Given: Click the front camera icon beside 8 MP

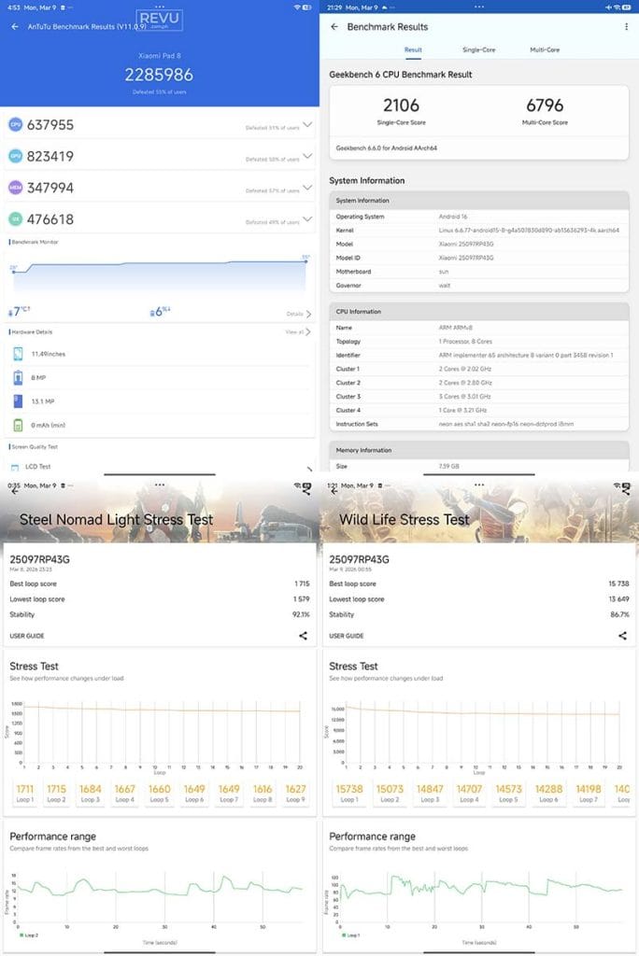Looking at the screenshot, I should (x=18, y=377).
